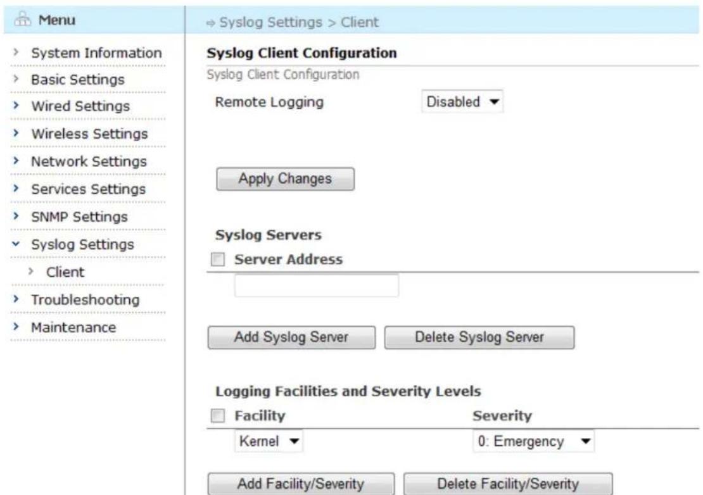The height and width of the screenshot is (495, 703).
Task: Open Basic Settings menu
Action: (x=77, y=80)
